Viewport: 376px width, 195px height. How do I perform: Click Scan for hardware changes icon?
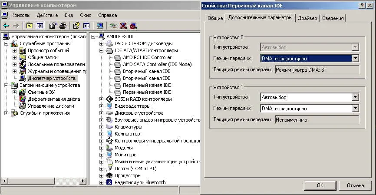[100, 26]
